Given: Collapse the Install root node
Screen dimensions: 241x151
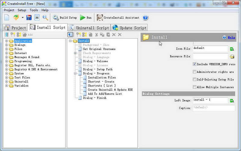Looking at the screenshot, I should click(70, 41).
